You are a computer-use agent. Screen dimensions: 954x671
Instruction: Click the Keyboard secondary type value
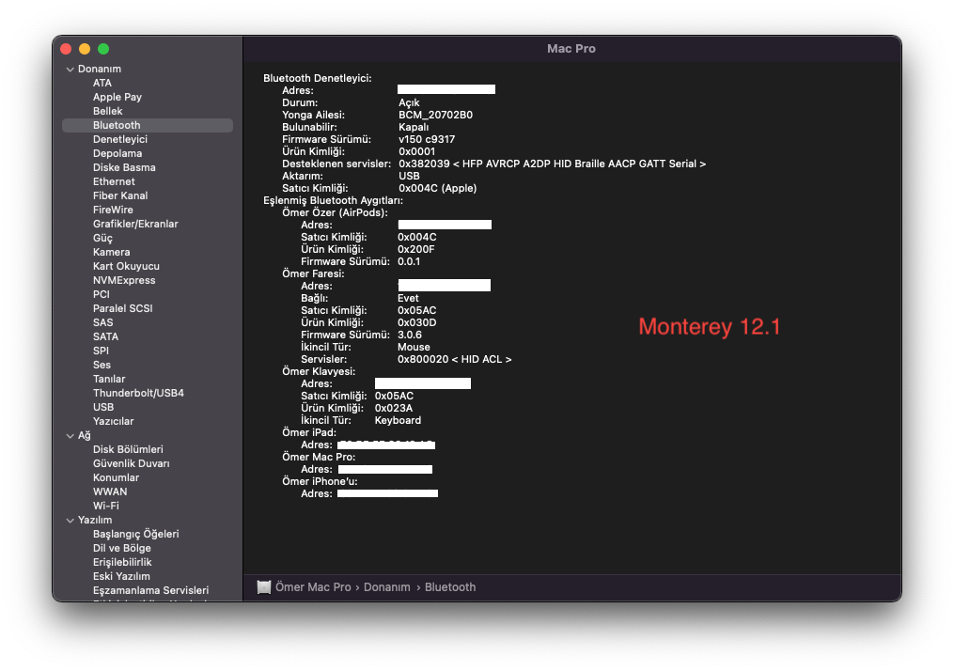(398, 420)
